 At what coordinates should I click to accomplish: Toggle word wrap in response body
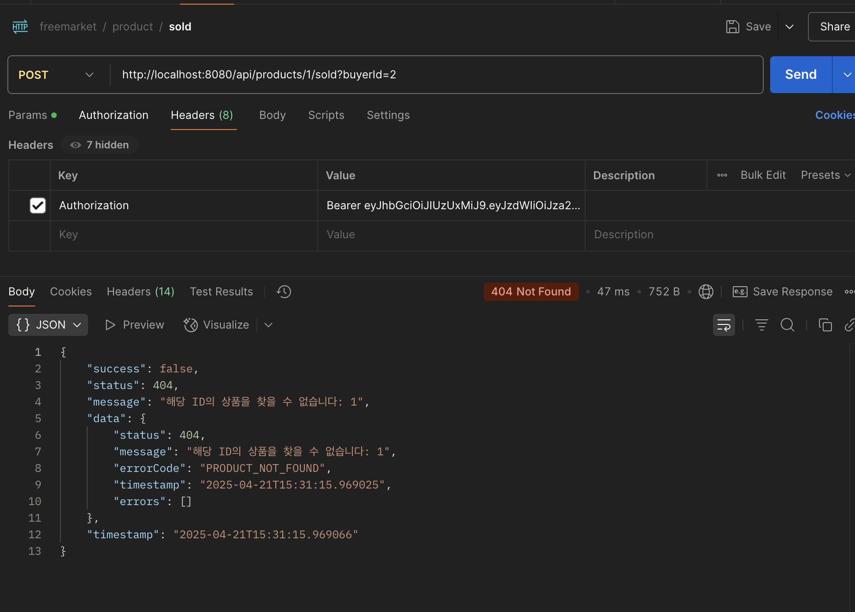(724, 325)
